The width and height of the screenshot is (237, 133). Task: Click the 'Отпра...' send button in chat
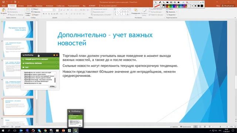(53, 86)
